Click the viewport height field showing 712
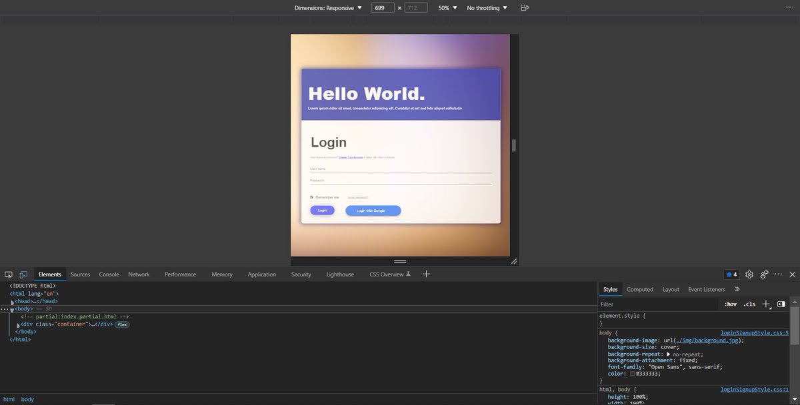Viewport: 800px width, 405px height. (415, 8)
